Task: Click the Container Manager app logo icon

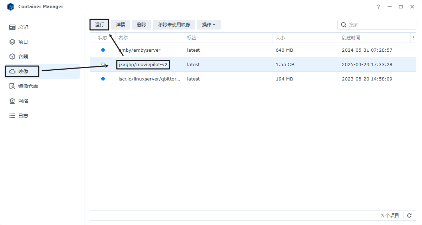Action: [11, 7]
